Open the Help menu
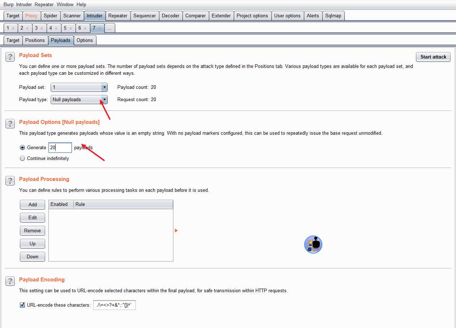 coord(81,4)
